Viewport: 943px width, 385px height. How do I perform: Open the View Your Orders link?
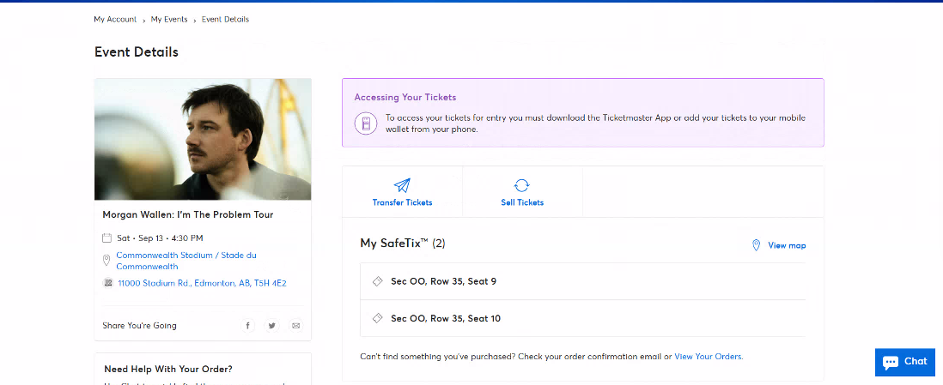pyautogui.click(x=709, y=356)
